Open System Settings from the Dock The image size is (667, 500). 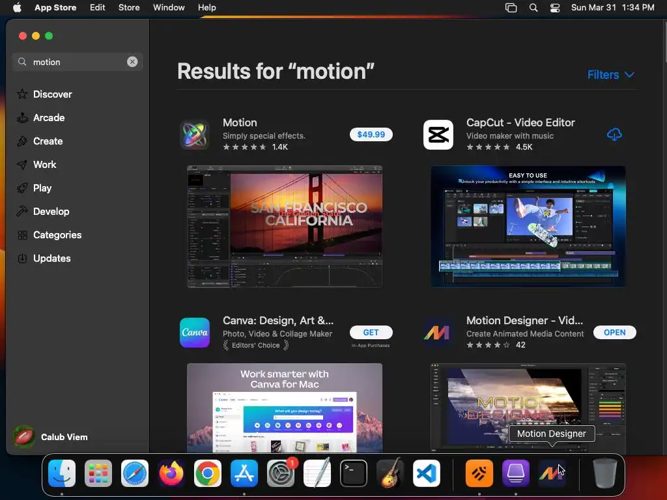pos(281,473)
